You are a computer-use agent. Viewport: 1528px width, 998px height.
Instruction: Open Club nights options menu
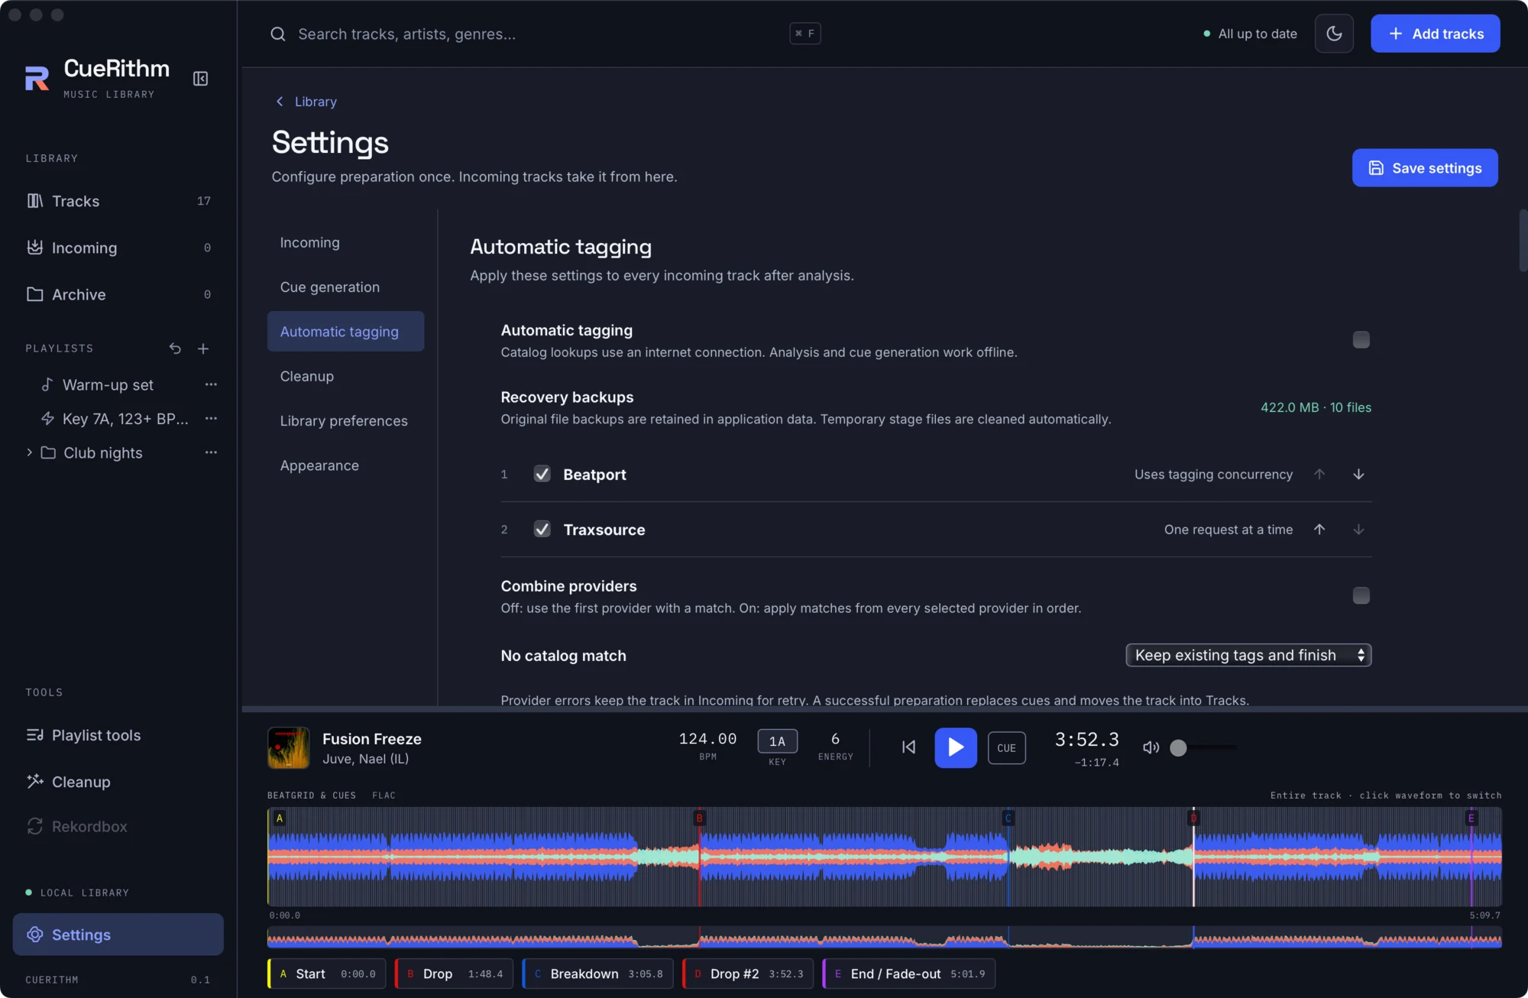pyautogui.click(x=211, y=452)
